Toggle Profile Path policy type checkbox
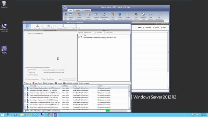The width and height of the screenshot is (208, 117). pos(28,72)
